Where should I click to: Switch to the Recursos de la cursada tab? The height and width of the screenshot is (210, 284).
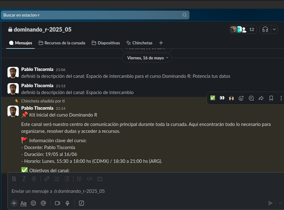[x=62, y=43]
